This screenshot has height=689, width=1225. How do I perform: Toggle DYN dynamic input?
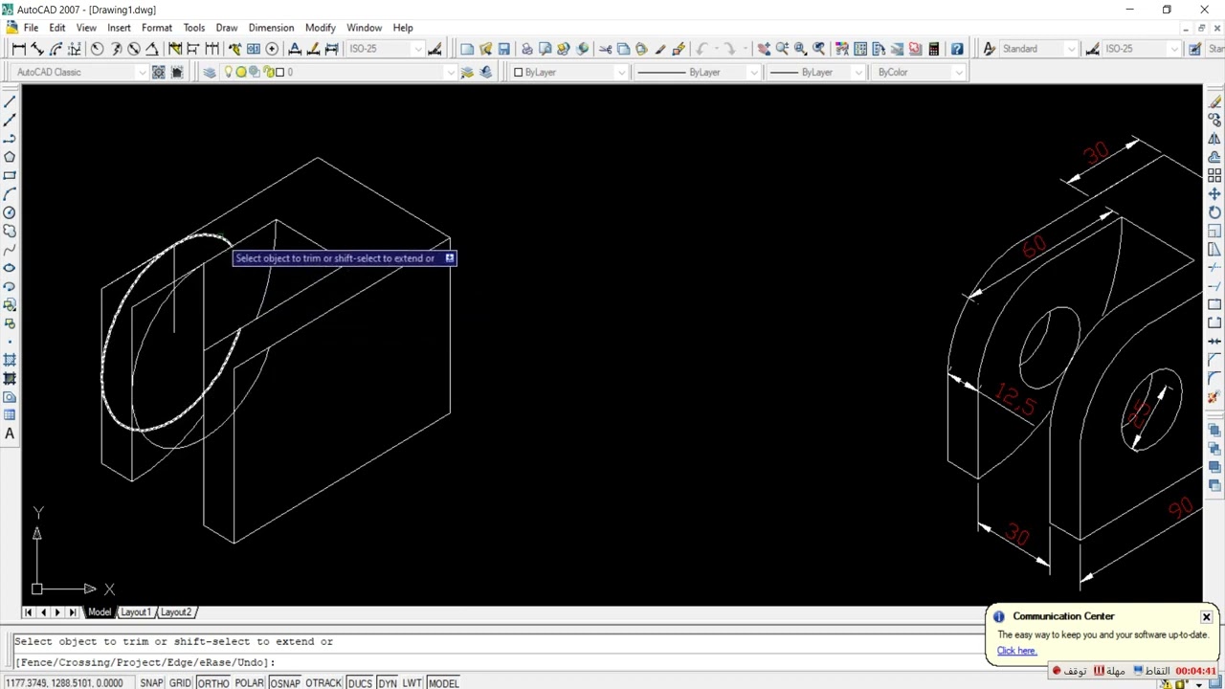[x=387, y=682]
